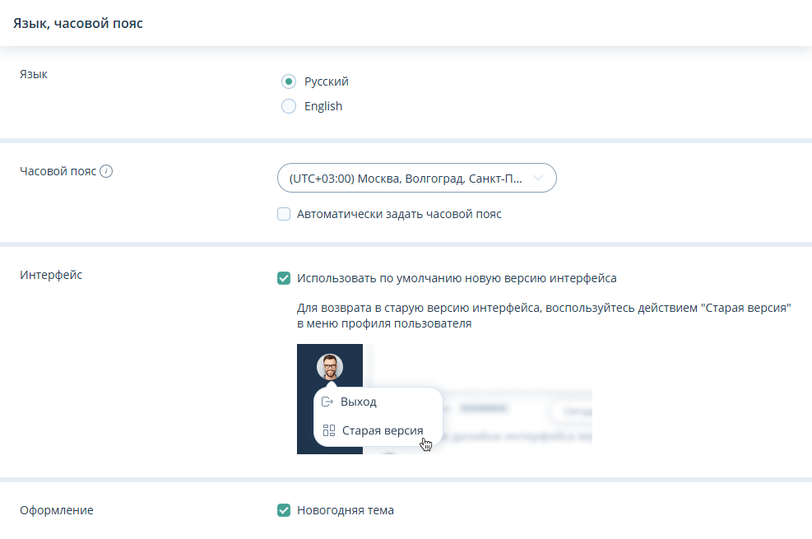Click the Выход logout icon in the preview
This screenshot has height=539, width=812.
pyautogui.click(x=327, y=402)
